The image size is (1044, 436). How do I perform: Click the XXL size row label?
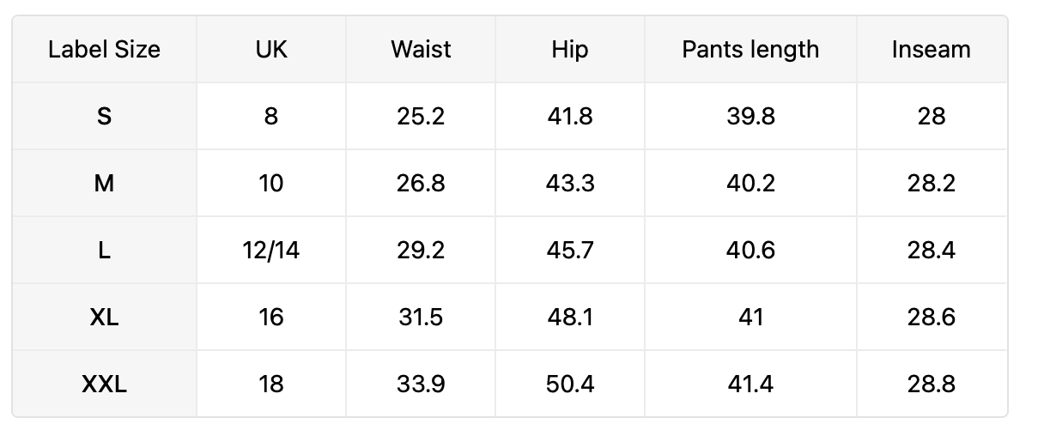104,384
